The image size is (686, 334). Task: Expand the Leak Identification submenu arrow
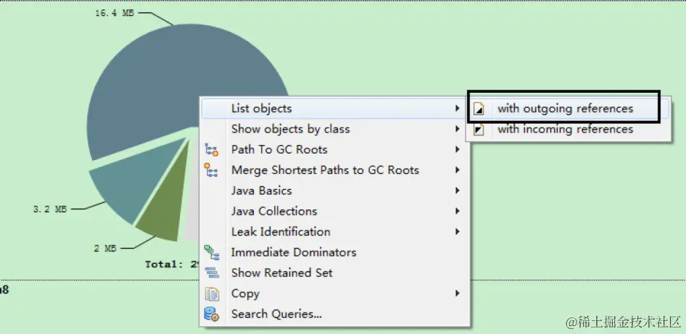pyautogui.click(x=457, y=232)
